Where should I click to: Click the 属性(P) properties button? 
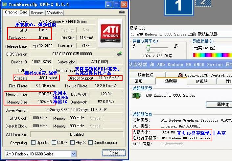pos(219,104)
